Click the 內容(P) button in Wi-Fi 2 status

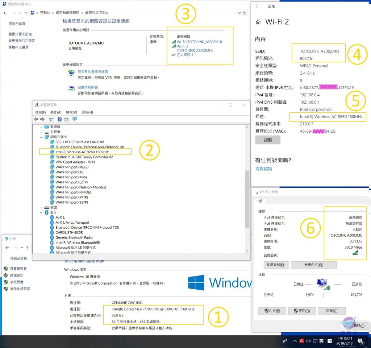(272, 311)
